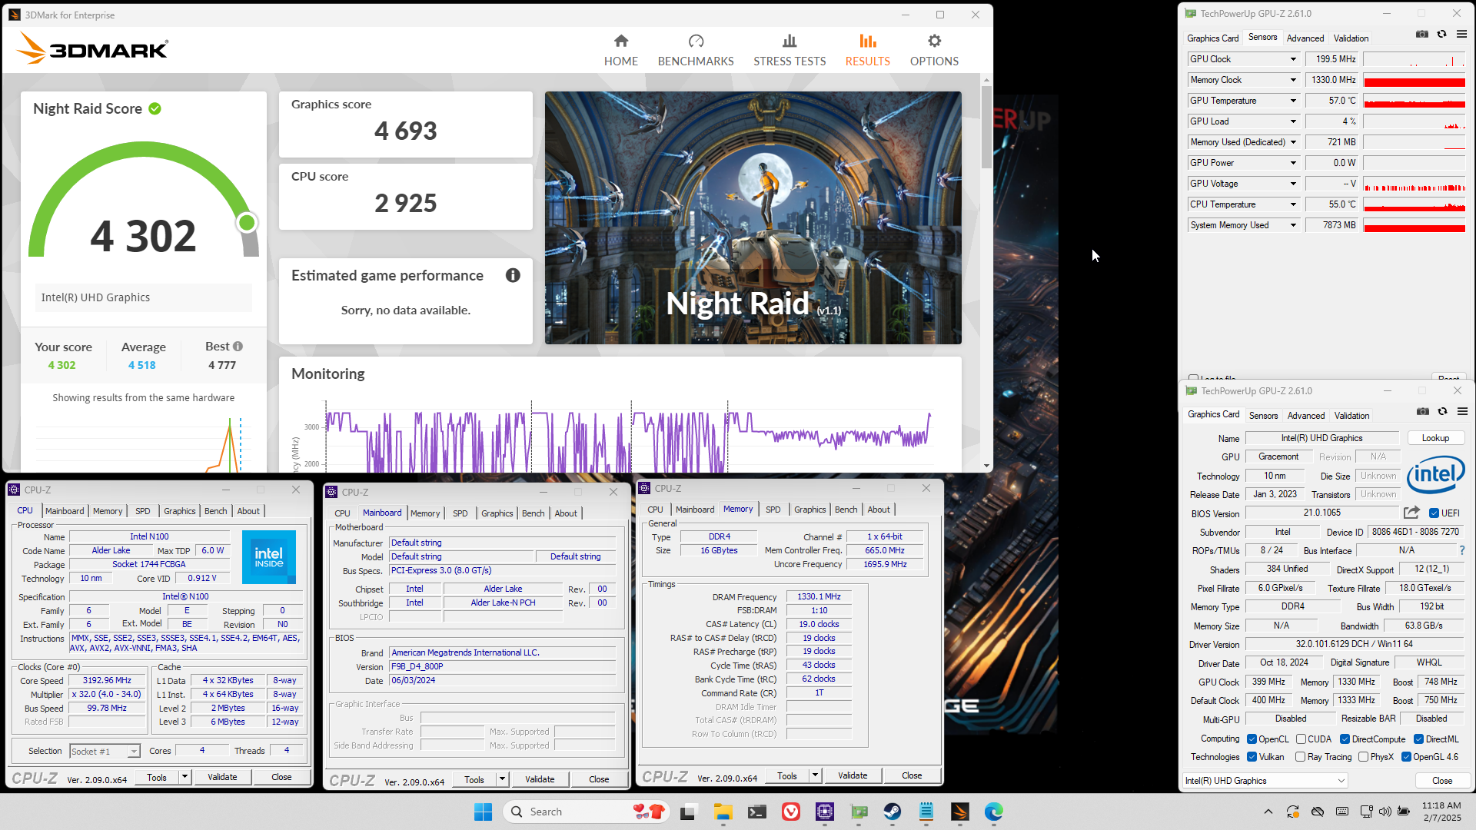1476x830 pixels.
Task: Open hamburger menu in GPU-Z Sensors window
Action: [x=1462, y=35]
